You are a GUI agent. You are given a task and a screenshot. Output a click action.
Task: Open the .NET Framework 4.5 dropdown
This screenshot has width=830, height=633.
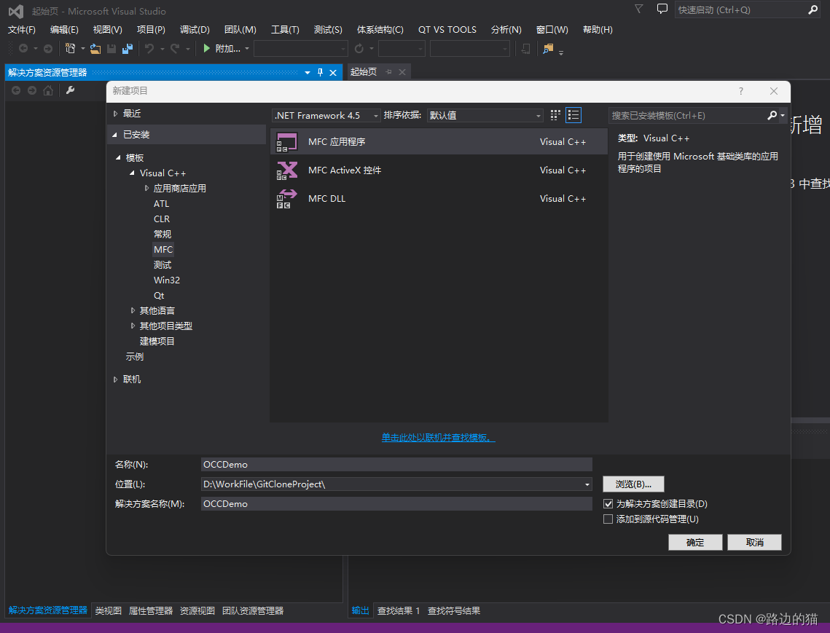326,115
